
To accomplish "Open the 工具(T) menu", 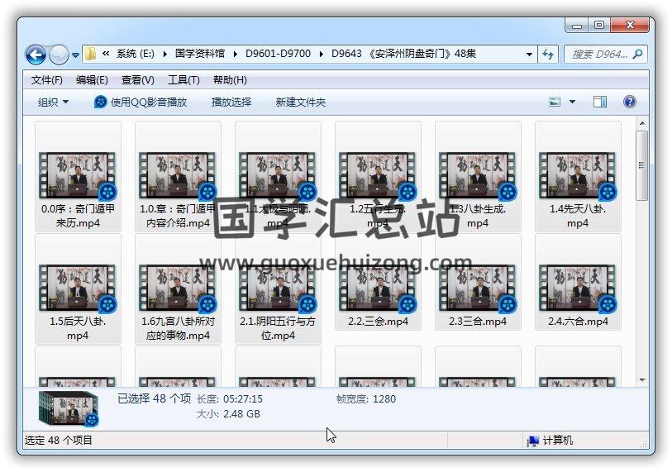I will click(x=183, y=80).
